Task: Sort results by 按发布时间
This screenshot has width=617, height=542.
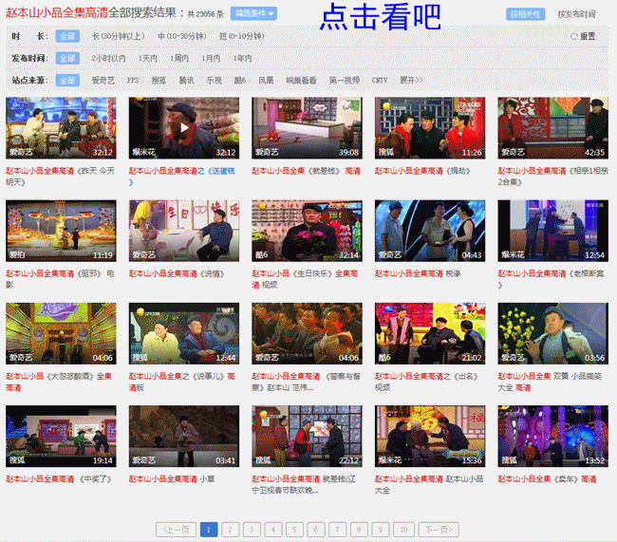Action: tap(576, 14)
